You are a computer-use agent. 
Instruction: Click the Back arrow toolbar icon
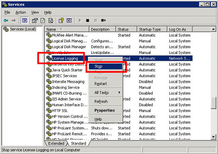(x=6, y=21)
